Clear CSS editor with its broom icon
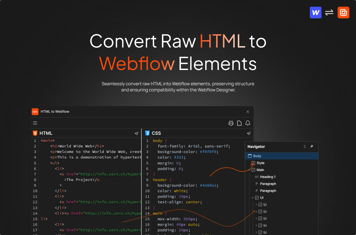 click(249, 133)
